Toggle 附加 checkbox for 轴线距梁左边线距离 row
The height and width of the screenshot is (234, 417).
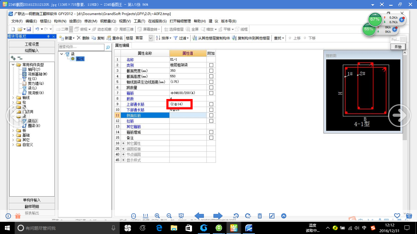click(x=211, y=82)
